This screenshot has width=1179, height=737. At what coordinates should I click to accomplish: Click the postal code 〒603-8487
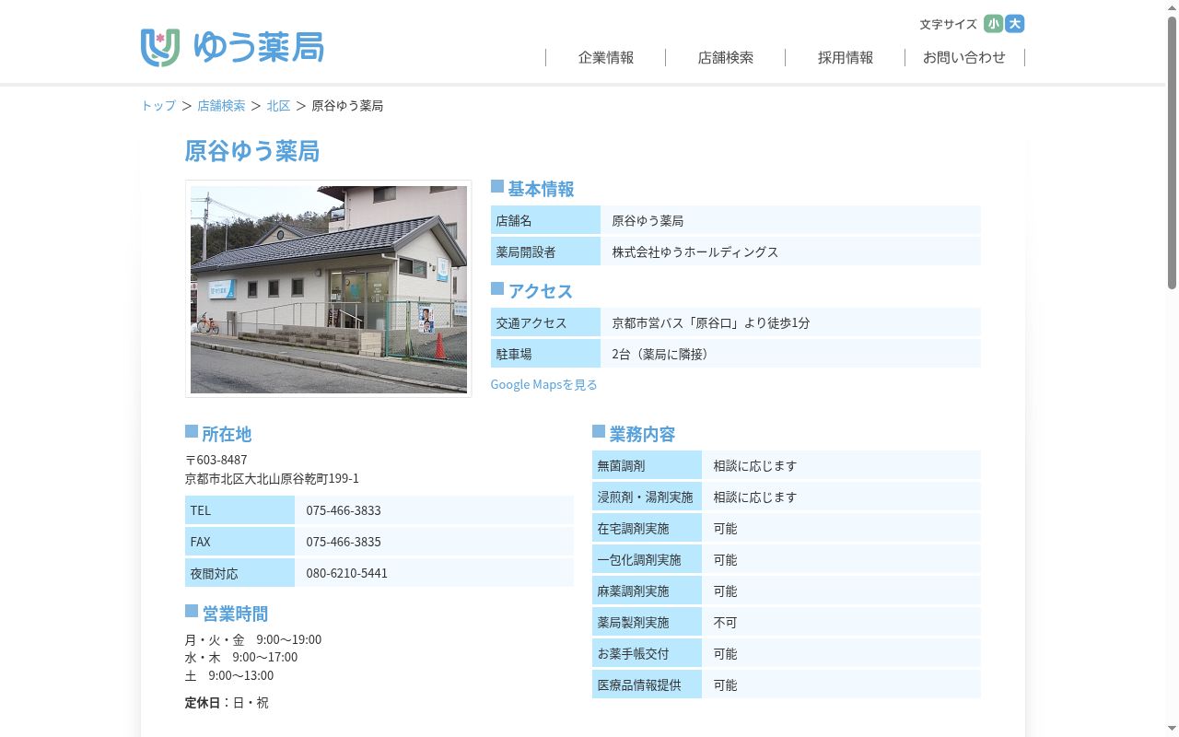[x=216, y=460]
